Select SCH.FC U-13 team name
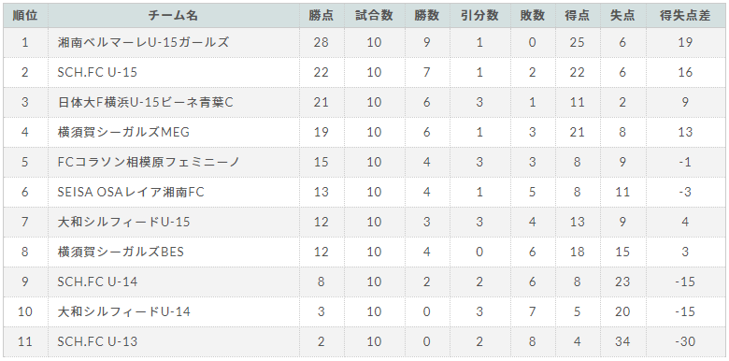729x361 pixels. tap(97, 341)
